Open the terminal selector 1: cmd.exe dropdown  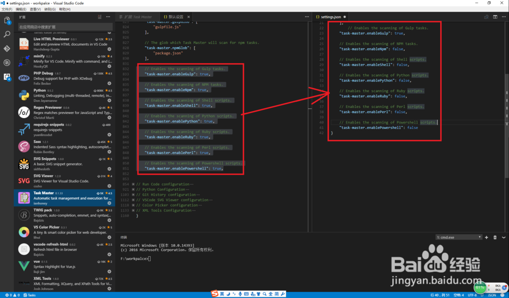pyautogui.click(x=459, y=237)
